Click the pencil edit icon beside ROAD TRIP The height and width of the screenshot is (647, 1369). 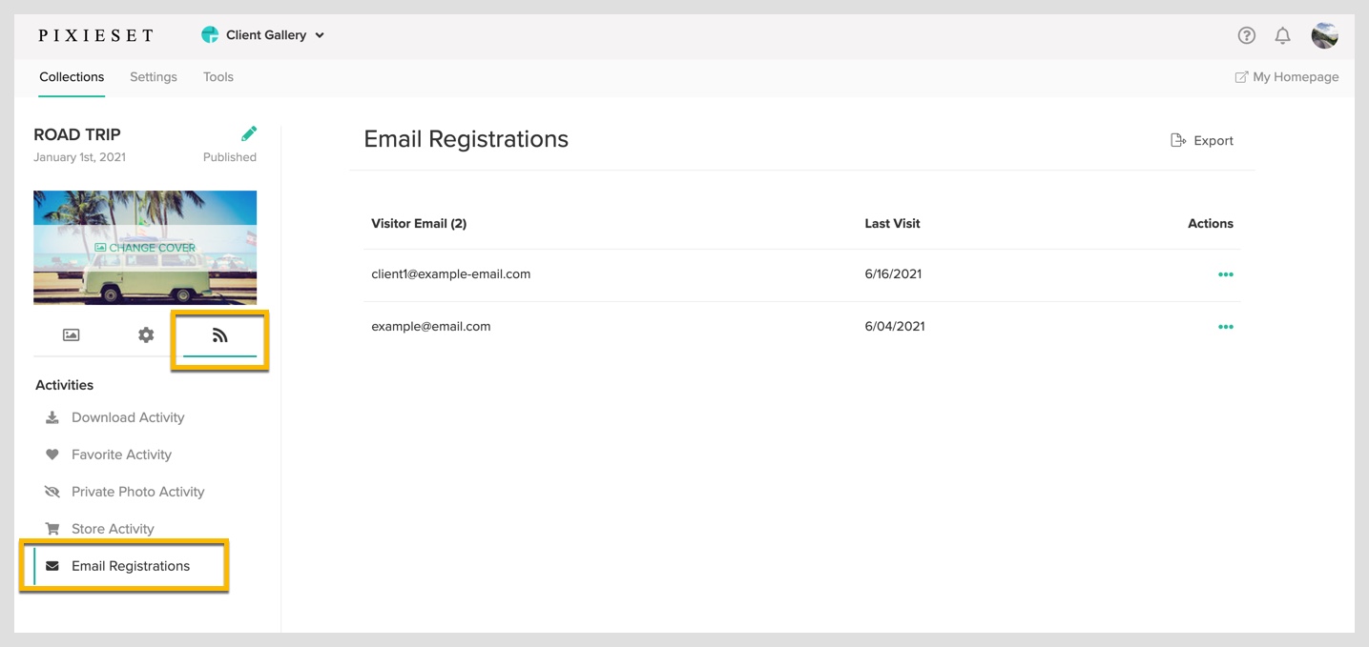point(249,133)
